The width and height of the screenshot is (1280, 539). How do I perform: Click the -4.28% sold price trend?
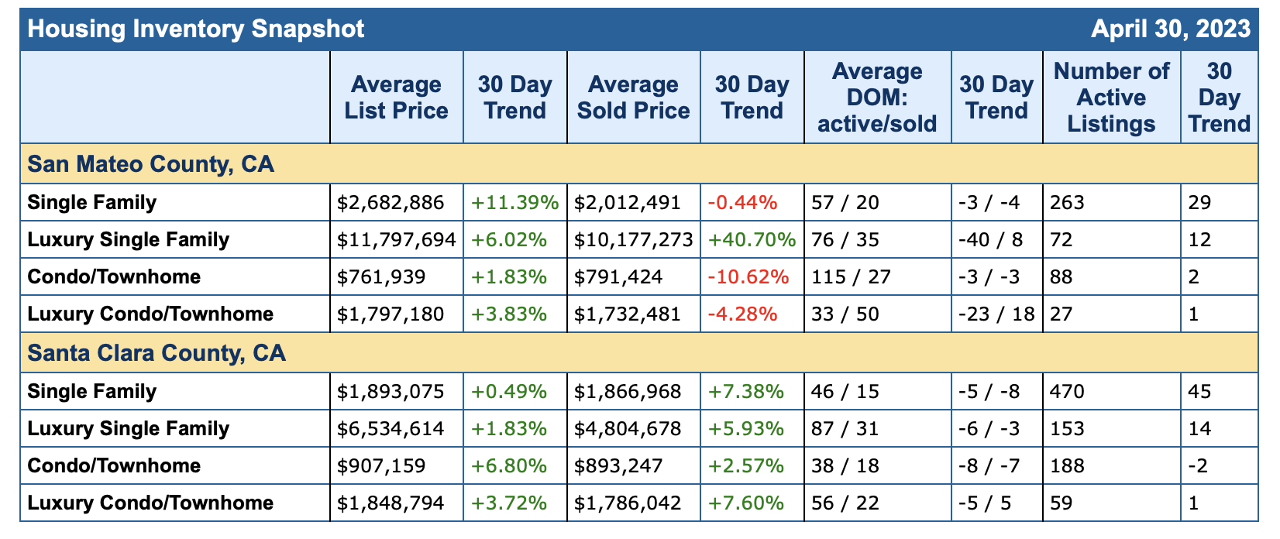[742, 314]
